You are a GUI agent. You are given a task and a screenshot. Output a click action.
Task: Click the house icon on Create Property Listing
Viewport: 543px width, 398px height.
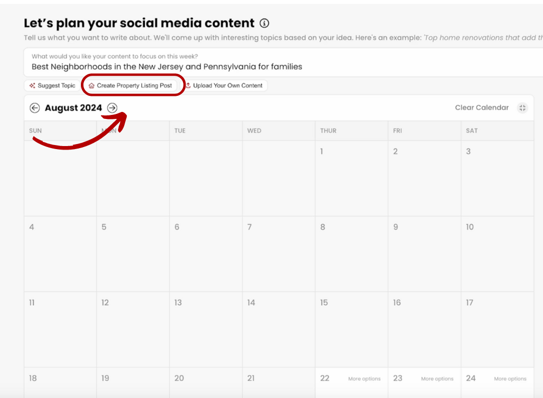point(92,85)
